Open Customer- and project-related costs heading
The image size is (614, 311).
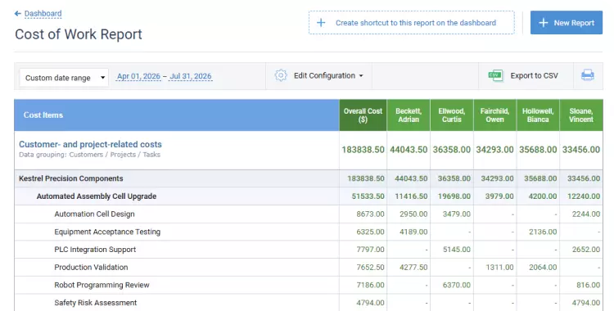(x=90, y=144)
